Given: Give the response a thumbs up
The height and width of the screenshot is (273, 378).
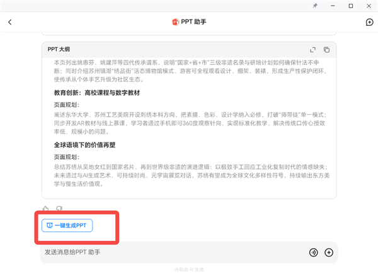Looking at the screenshot, I should tap(45, 209).
